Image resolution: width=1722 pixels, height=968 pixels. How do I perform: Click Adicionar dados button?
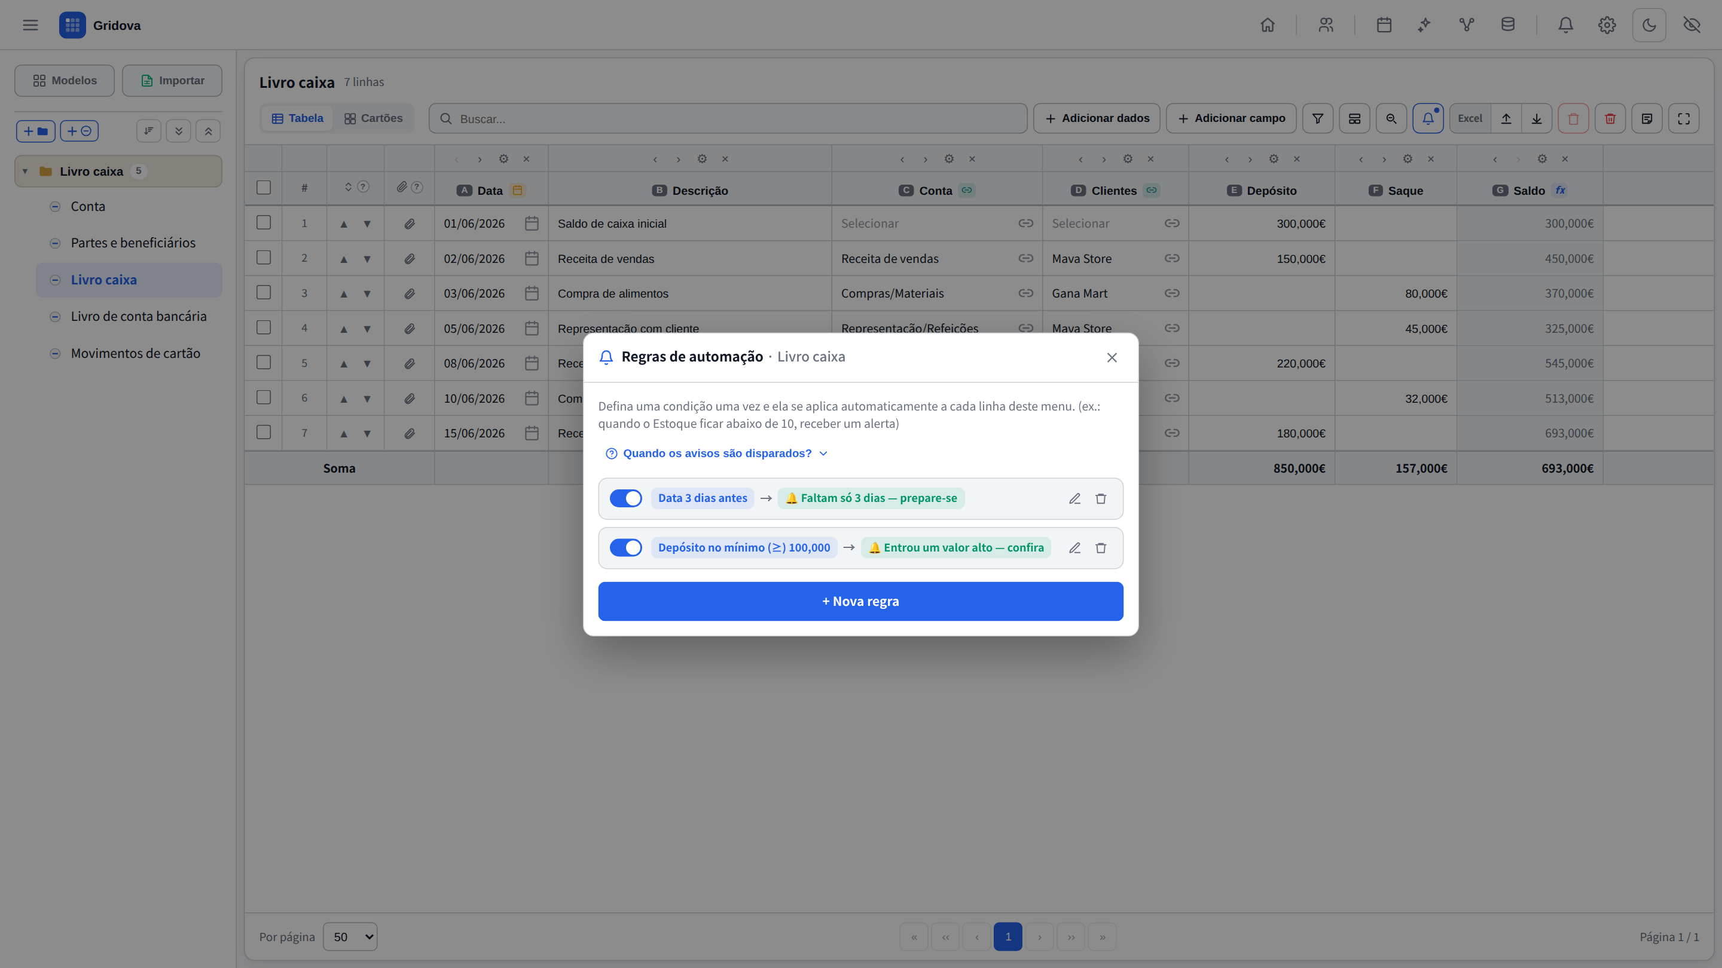(1097, 119)
